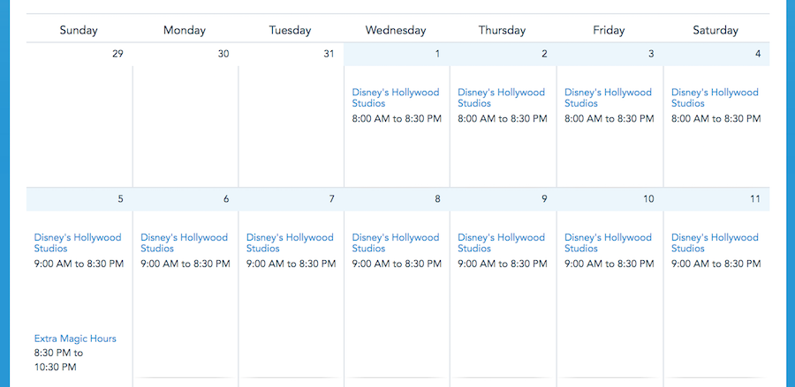Click the Wednesday column header
Viewport: 795px width, 387px height.
(396, 30)
